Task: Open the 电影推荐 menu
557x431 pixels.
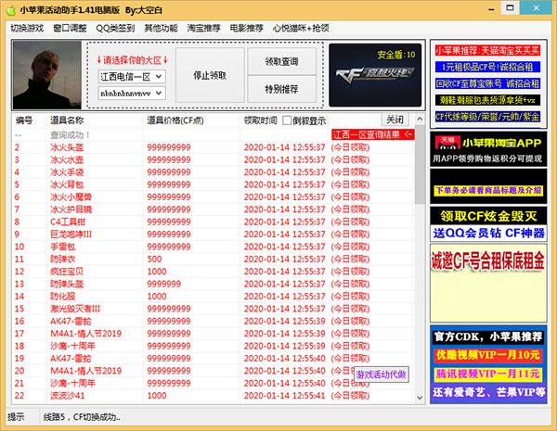Action: pyautogui.click(x=247, y=28)
